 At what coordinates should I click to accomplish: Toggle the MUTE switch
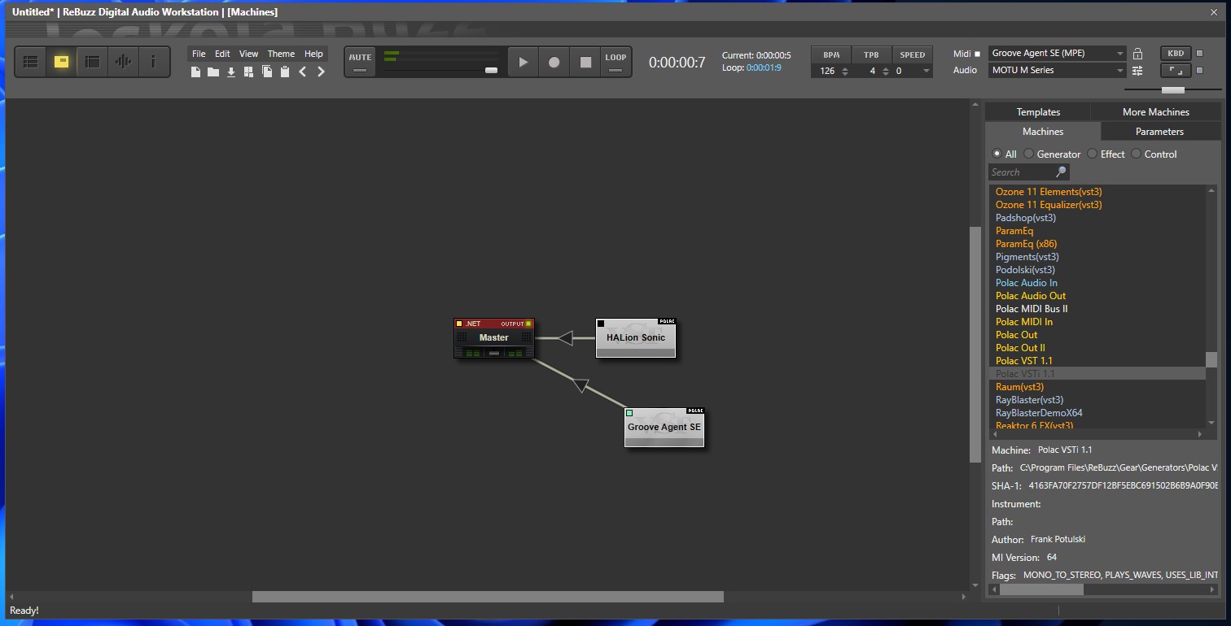point(360,63)
